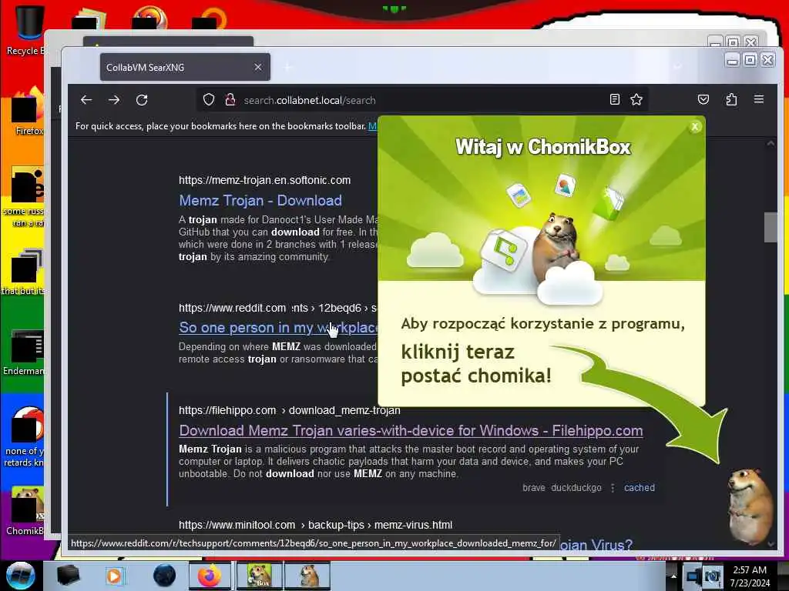Close the ChomikBox welcome popup
The height and width of the screenshot is (591, 789).
(695, 127)
